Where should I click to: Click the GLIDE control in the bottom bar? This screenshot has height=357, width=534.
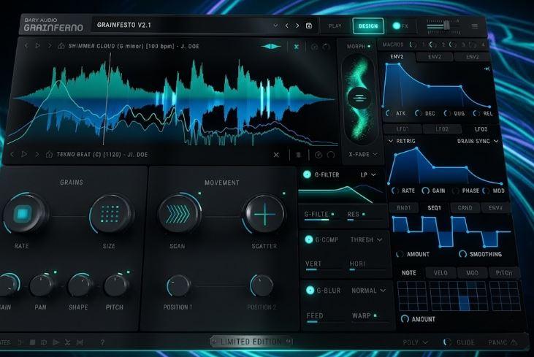459,342
